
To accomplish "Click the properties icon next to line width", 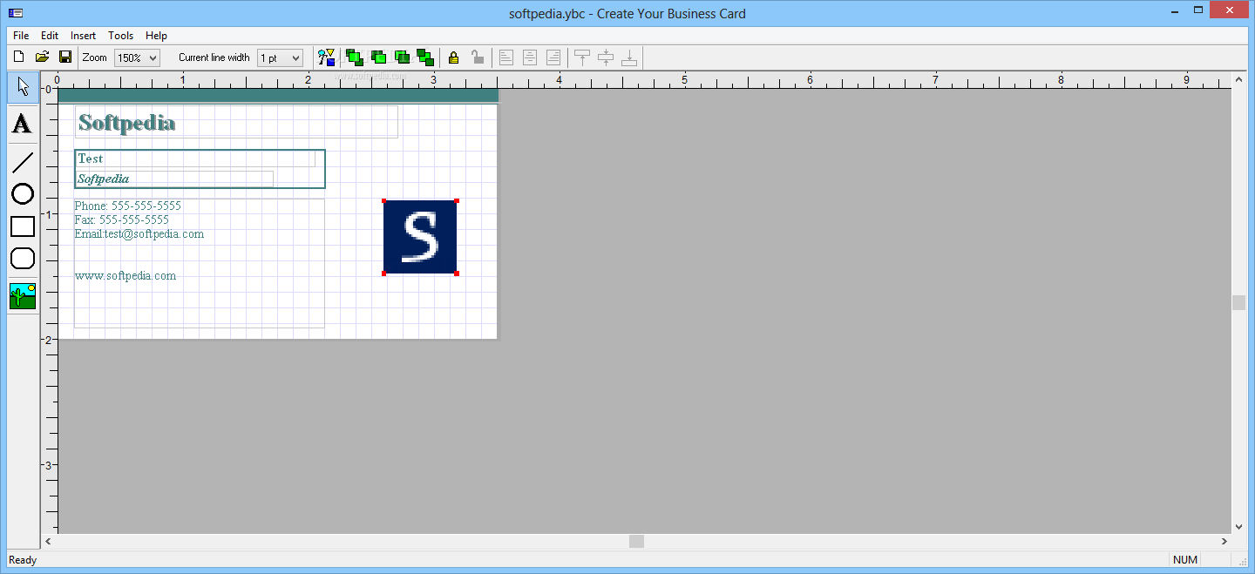I will coord(327,57).
